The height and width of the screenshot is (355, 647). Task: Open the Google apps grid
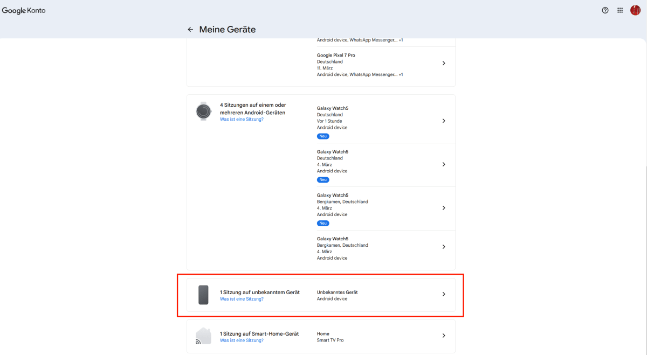[620, 10]
